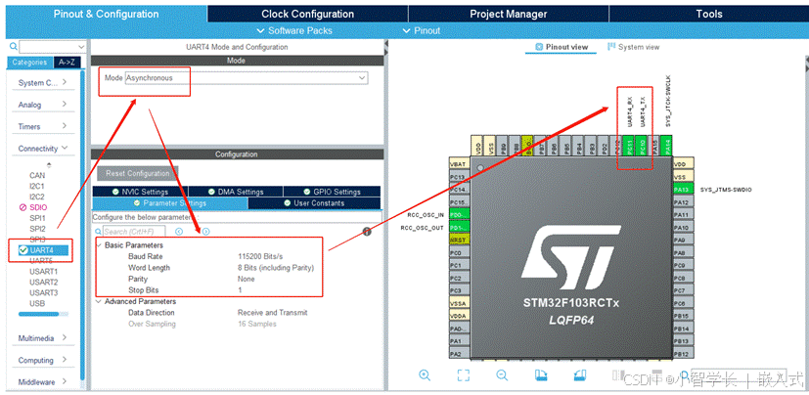Select SPI2 in the Connectivity list
Viewport: 809px width, 395px height.
pos(37,229)
